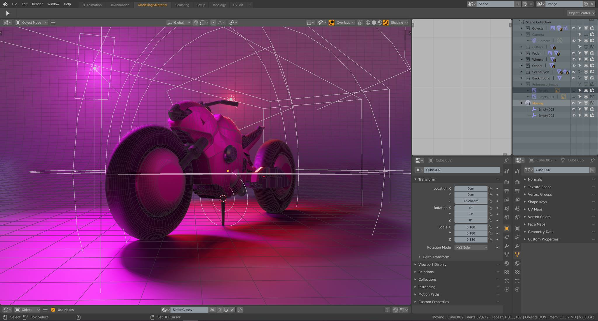Open the Render menu
This screenshot has height=321, width=598.
(37, 4)
